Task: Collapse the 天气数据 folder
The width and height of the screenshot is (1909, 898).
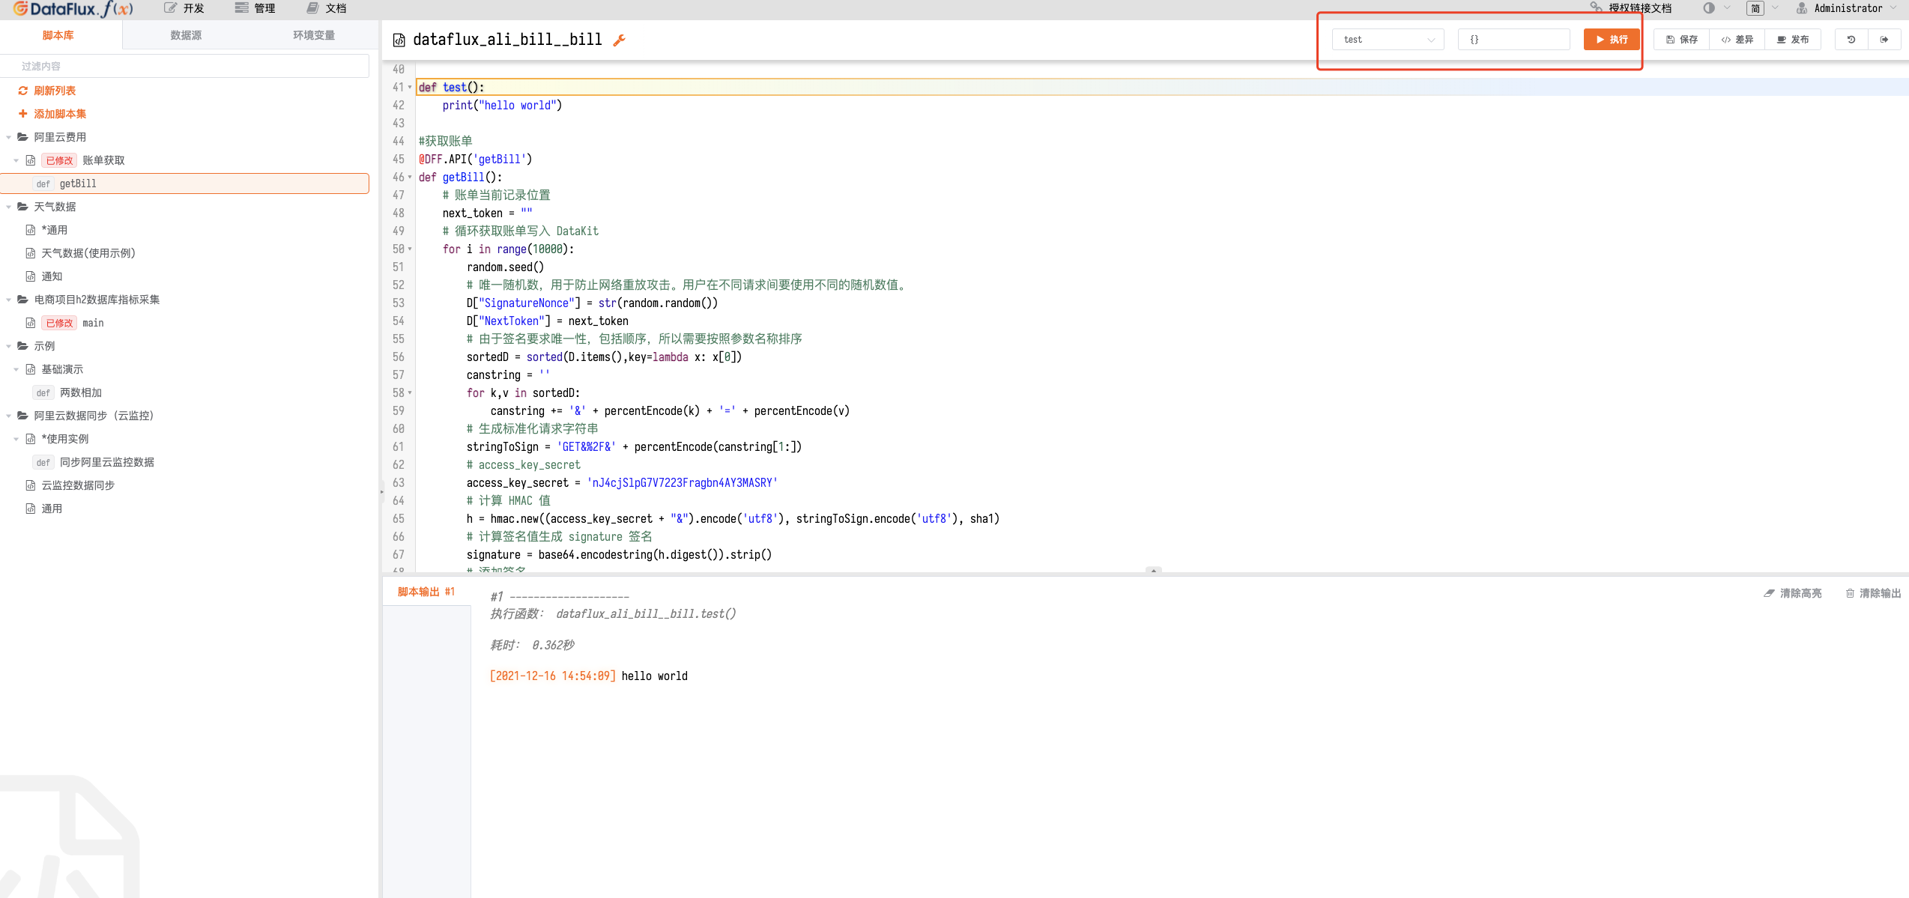Action: 8,207
